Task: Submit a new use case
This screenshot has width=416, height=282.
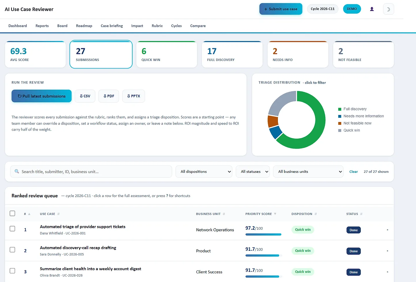Action: 281,9
